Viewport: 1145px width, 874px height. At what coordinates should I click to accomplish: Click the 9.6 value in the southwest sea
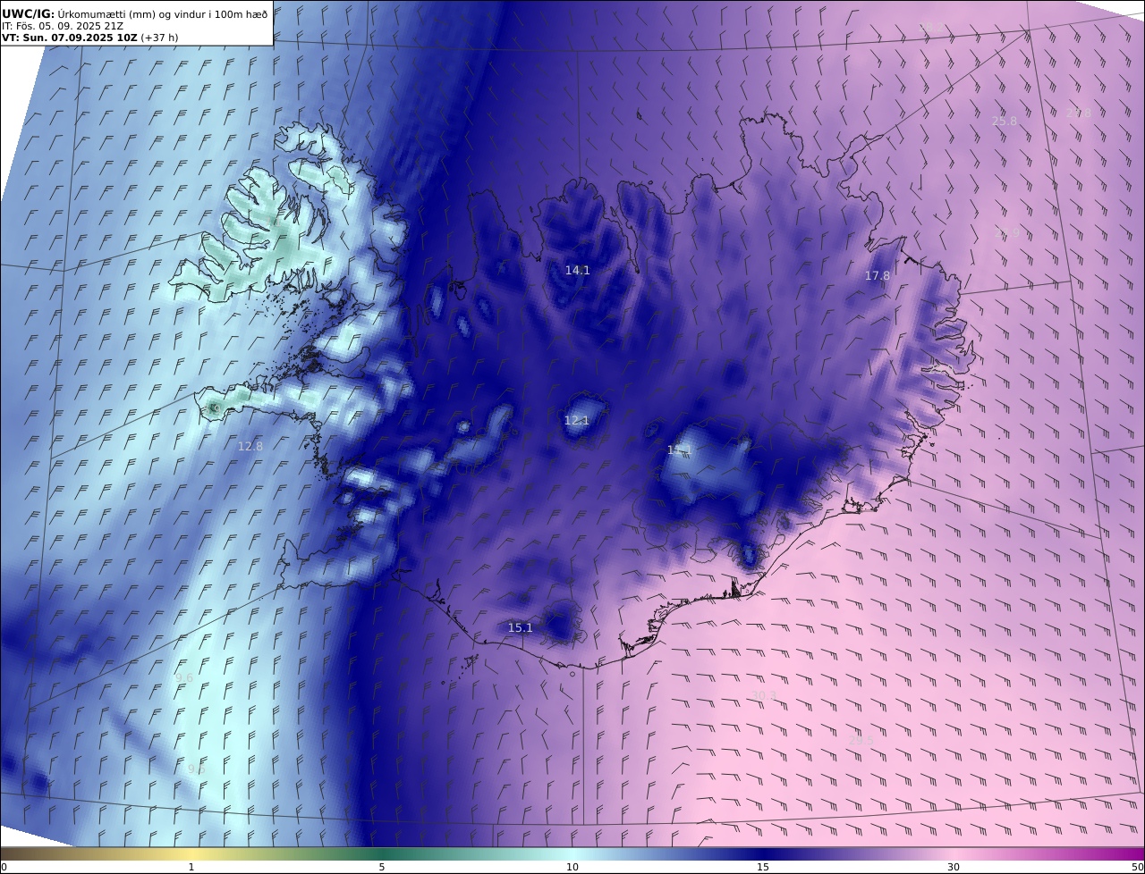coord(184,678)
